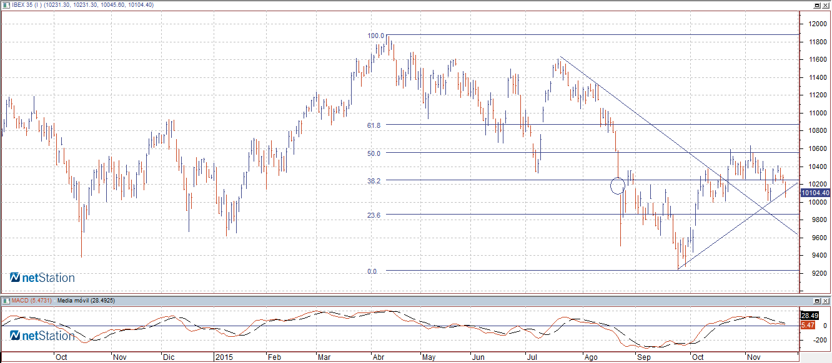Select the red MACD (5.4731) indicator label
Screen dimensions: 832x363
click(32, 301)
